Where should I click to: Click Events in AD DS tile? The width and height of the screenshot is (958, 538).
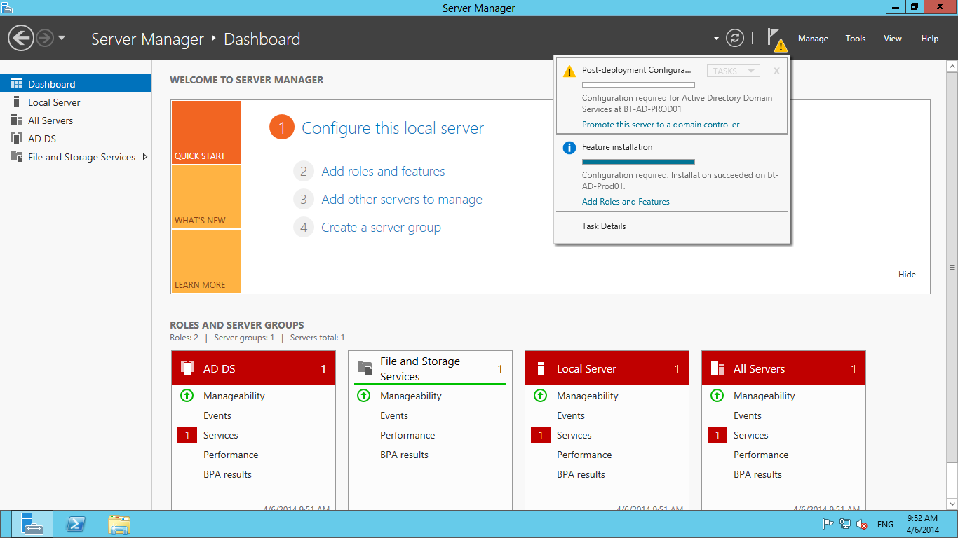click(217, 415)
